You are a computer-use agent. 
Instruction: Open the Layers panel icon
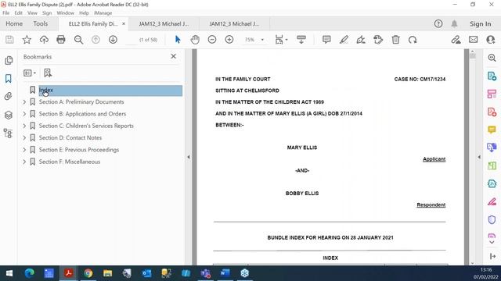9,115
